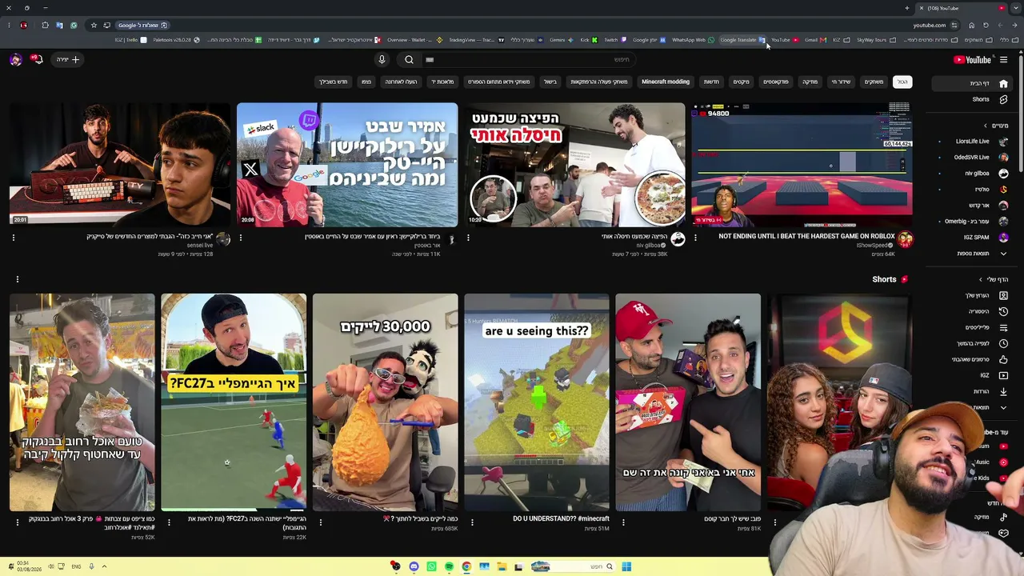Open the Bangkok street food short
The width and height of the screenshot is (1024, 576).
click(x=82, y=402)
